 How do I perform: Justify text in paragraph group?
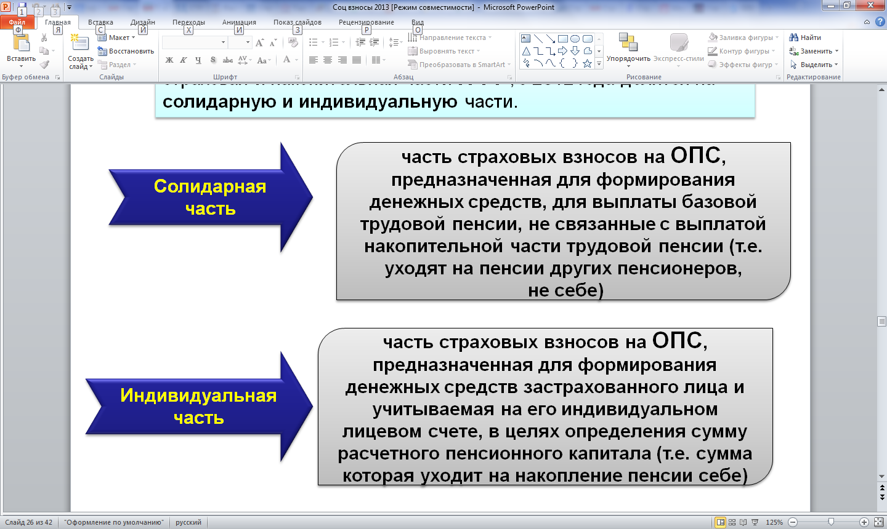[x=357, y=60]
